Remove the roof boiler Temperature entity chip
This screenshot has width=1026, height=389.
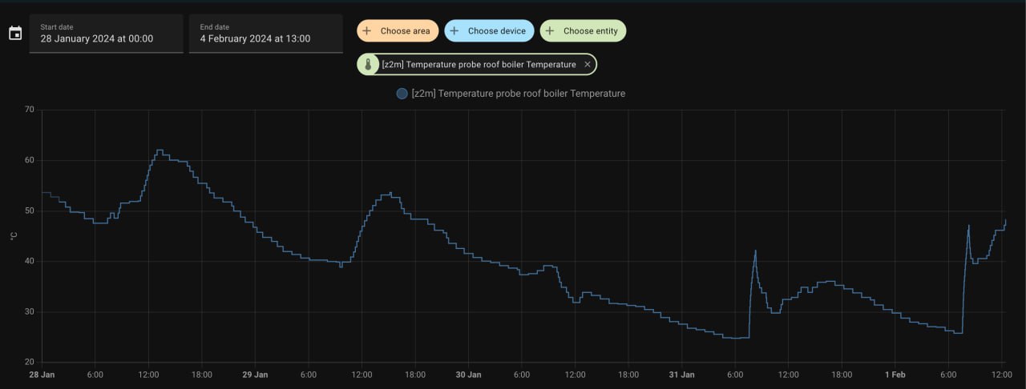(x=588, y=65)
